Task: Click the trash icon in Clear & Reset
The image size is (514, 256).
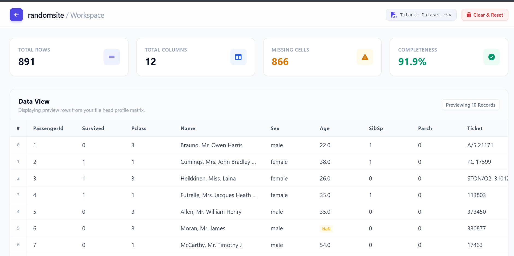Action: pos(469,15)
